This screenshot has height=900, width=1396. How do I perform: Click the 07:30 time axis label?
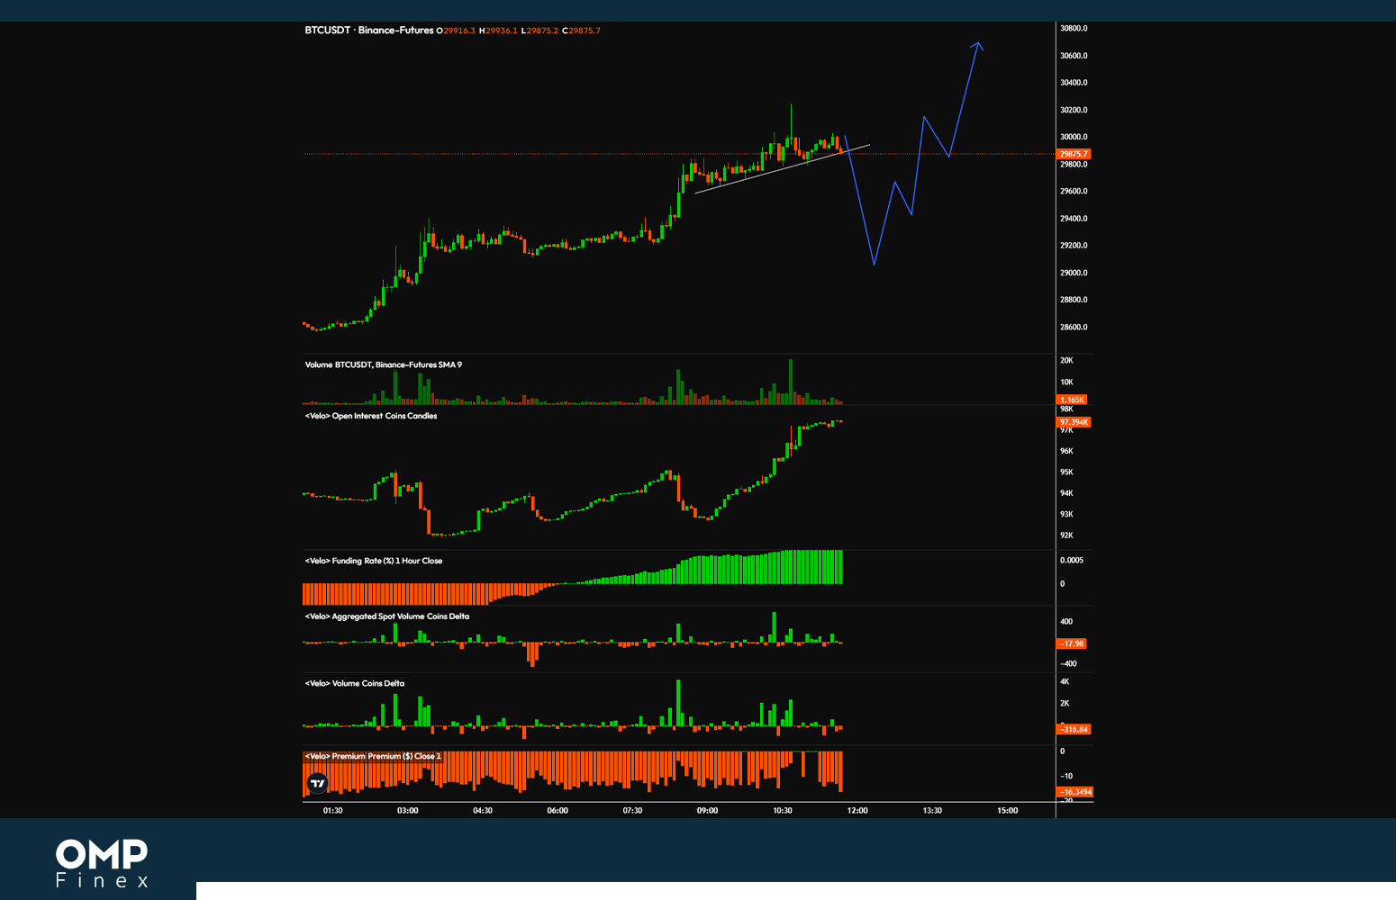[632, 811]
